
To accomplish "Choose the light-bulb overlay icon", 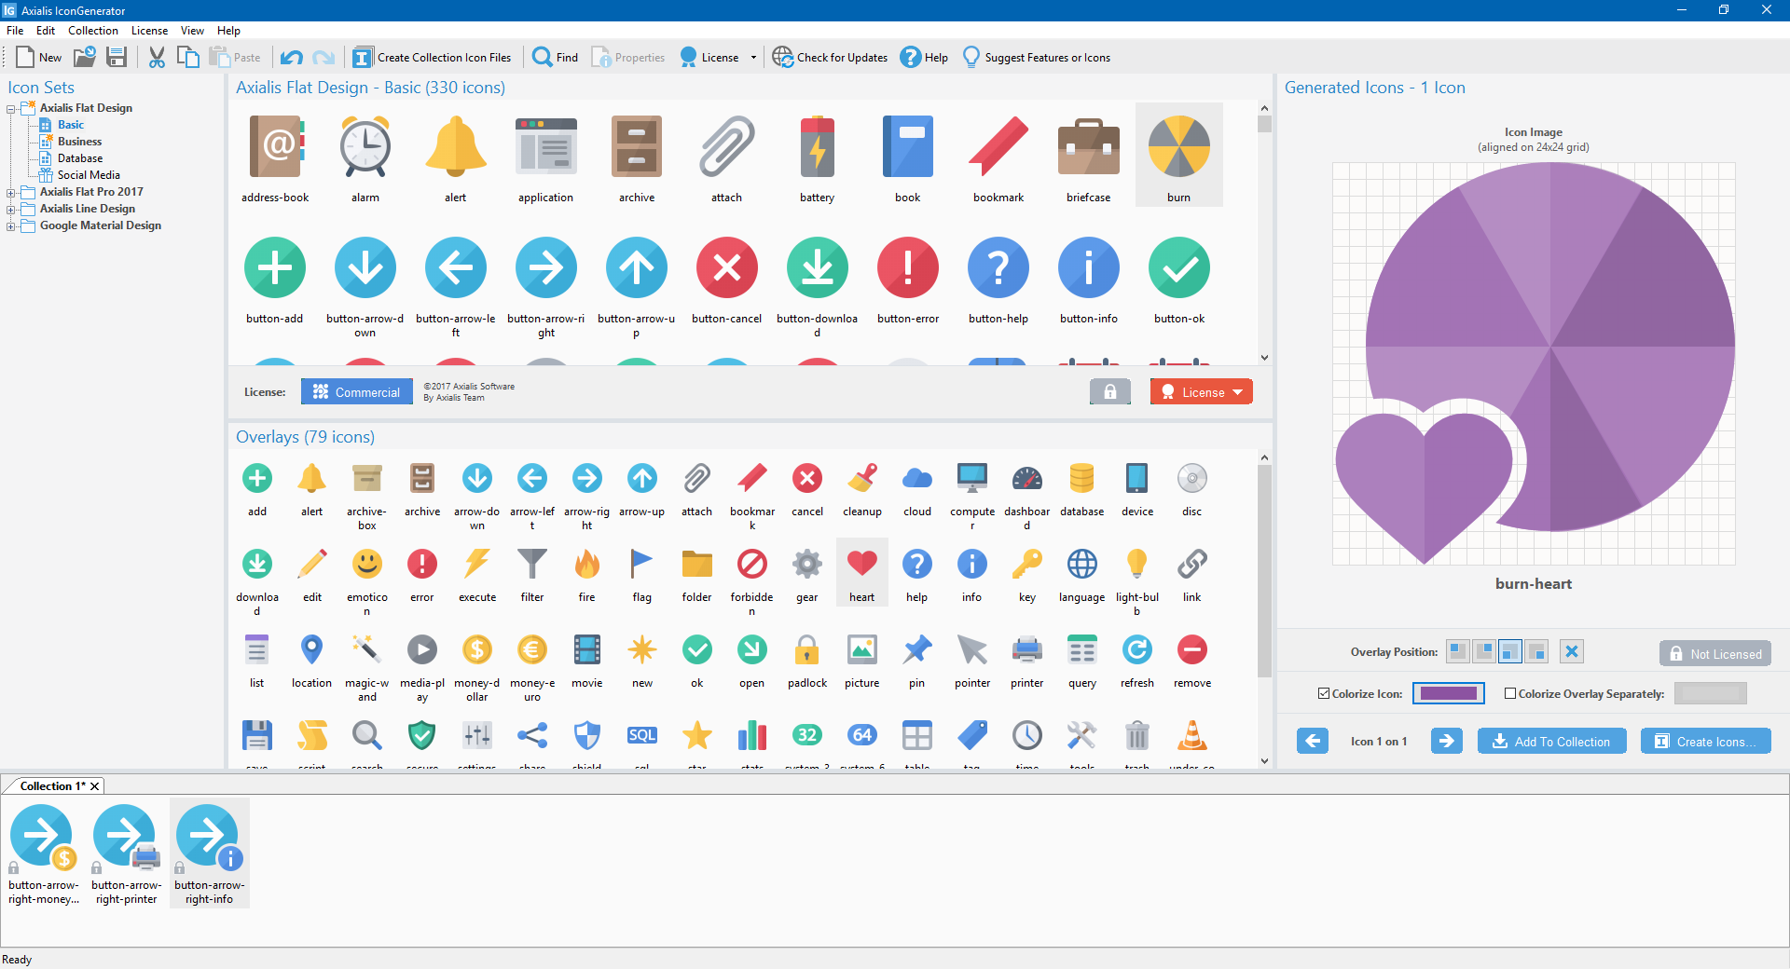I will (x=1136, y=565).
